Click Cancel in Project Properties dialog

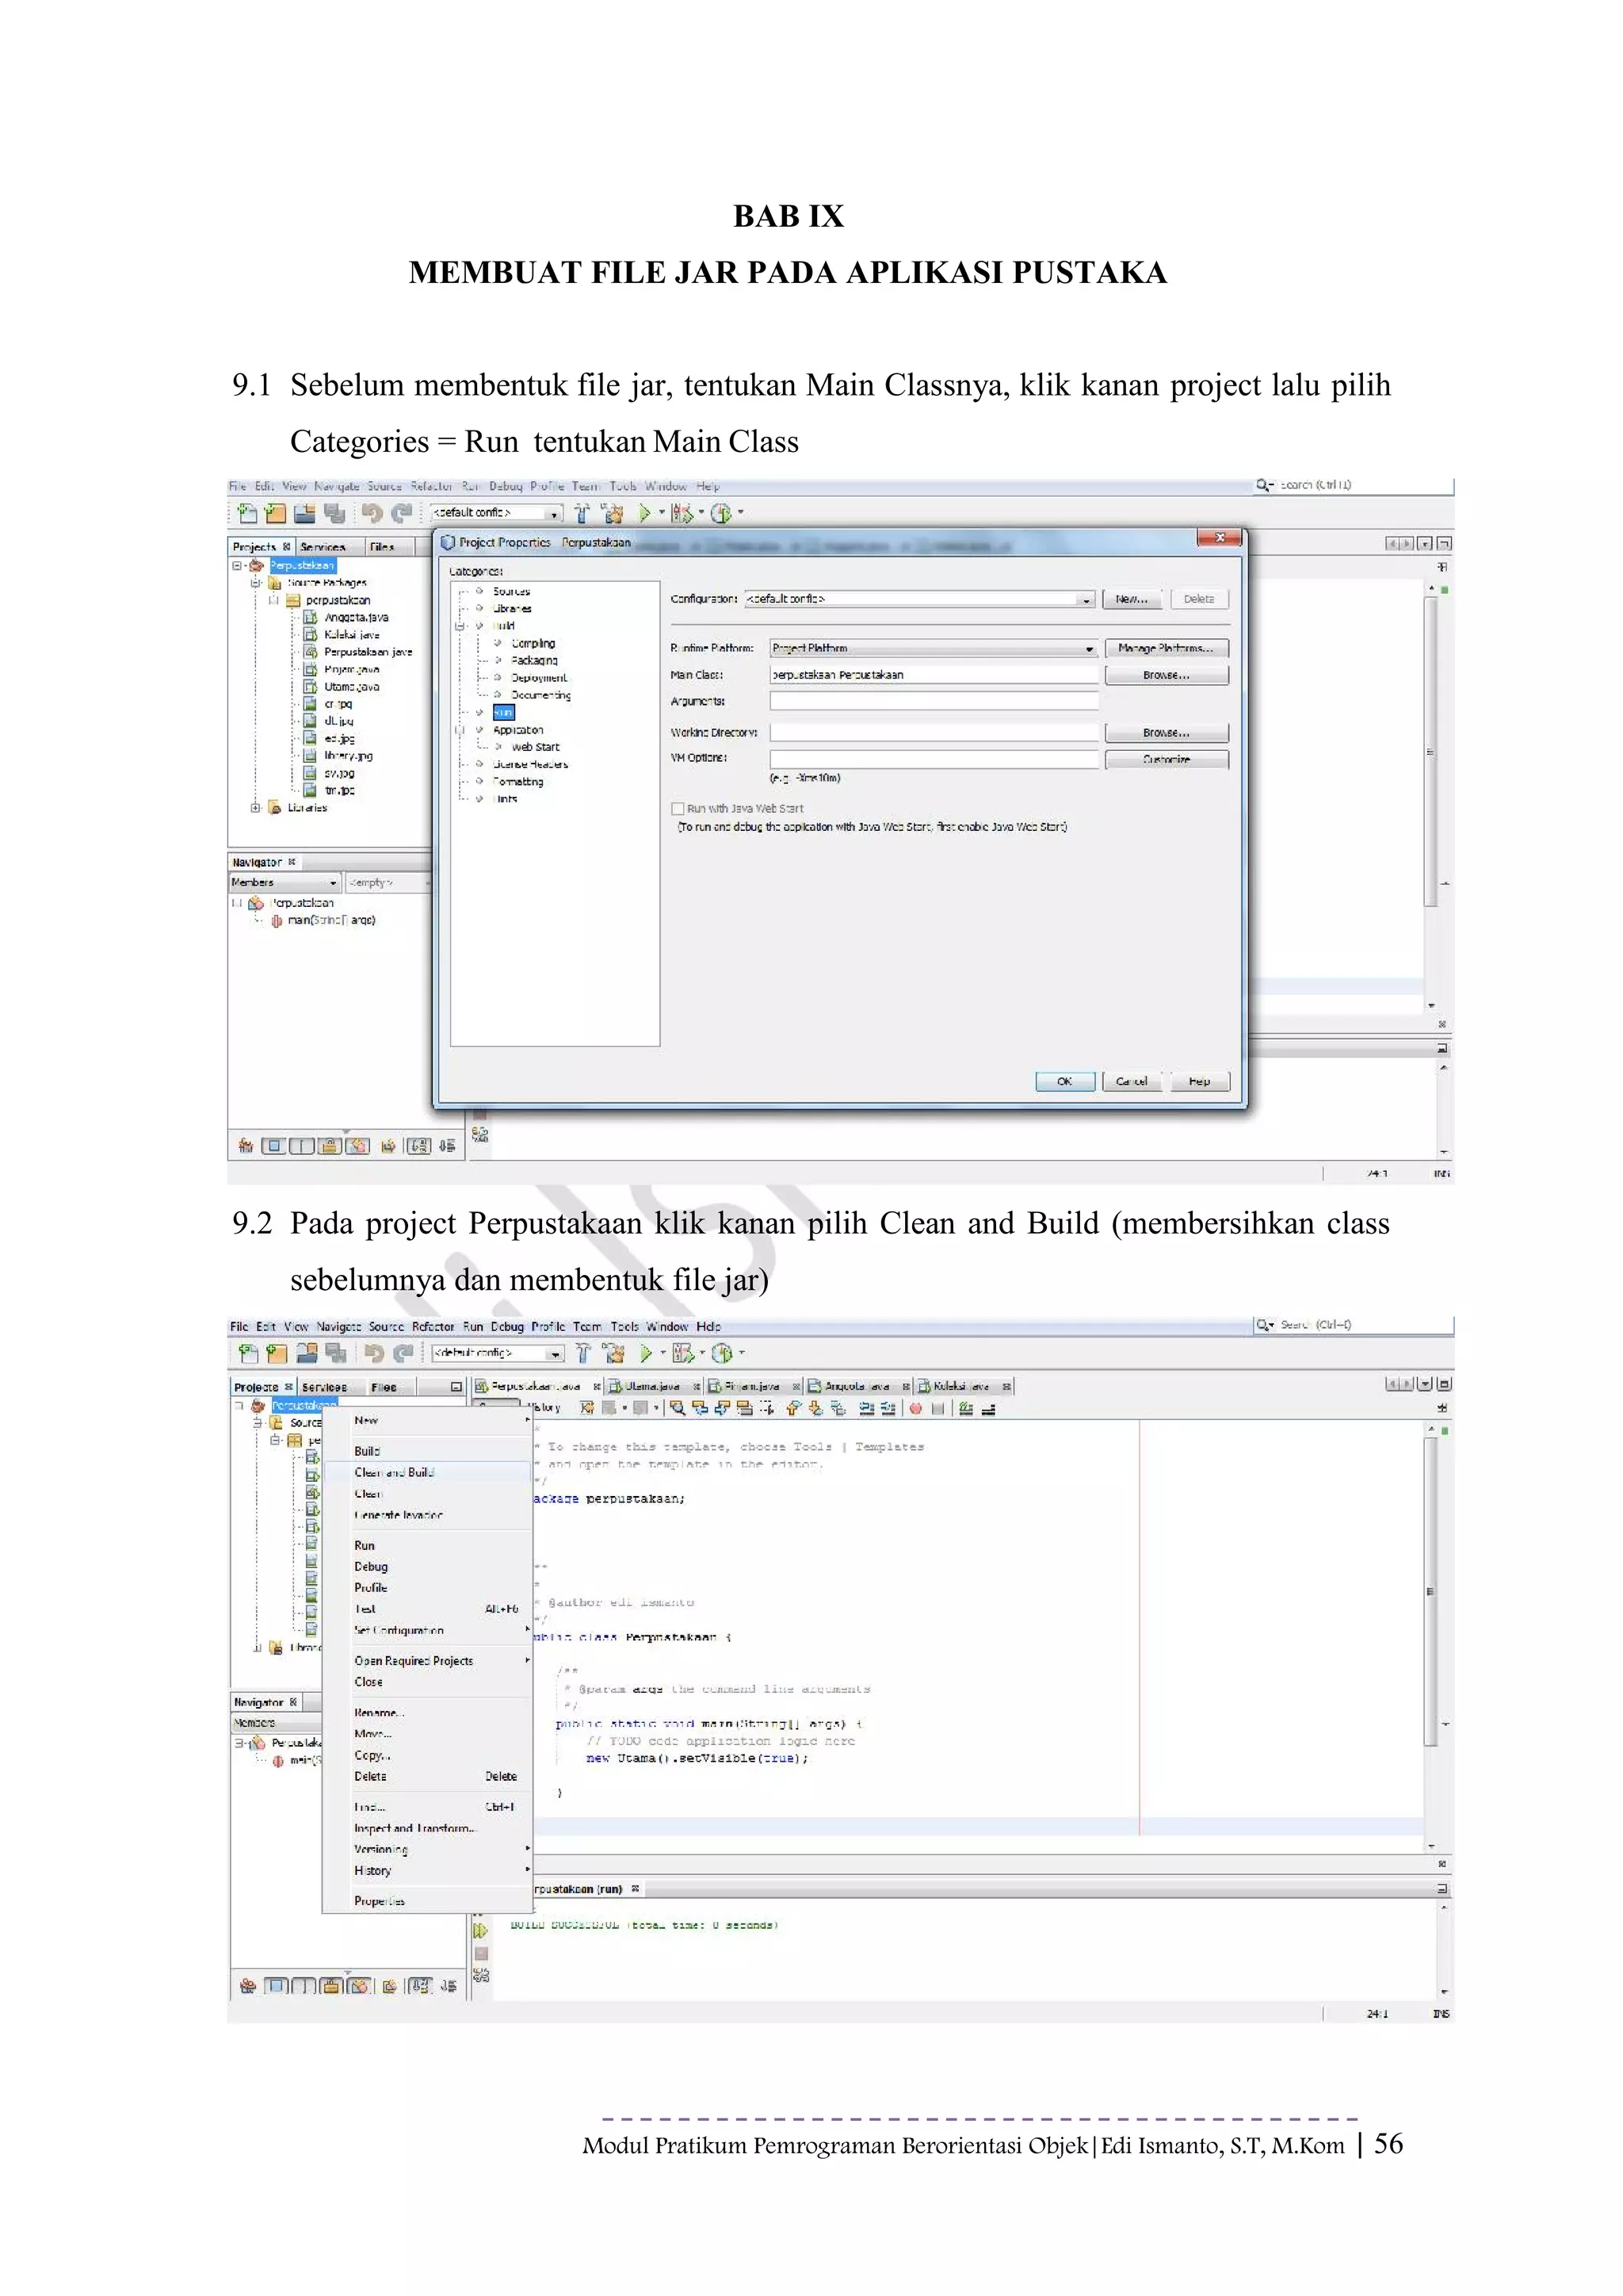point(1132,1081)
